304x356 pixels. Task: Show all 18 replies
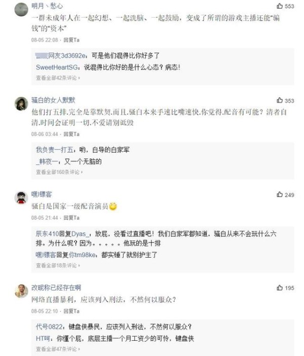(59, 266)
